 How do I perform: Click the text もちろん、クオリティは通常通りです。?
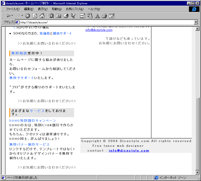click(x=39, y=134)
